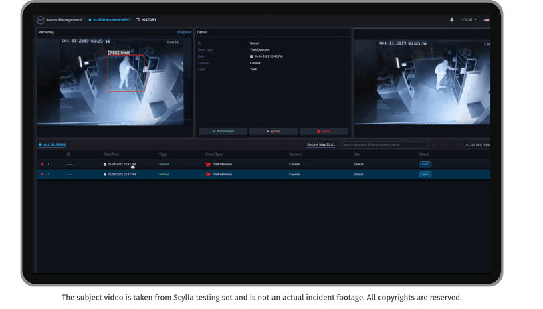Click the red dot in row 2
The width and height of the screenshot is (543, 309).
point(42,175)
